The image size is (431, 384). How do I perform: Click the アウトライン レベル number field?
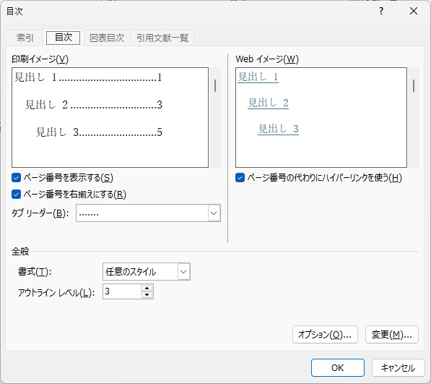click(122, 291)
